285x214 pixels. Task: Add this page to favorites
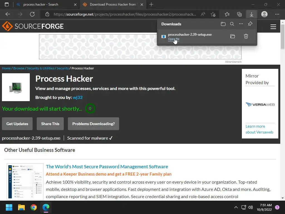pos(213,14)
